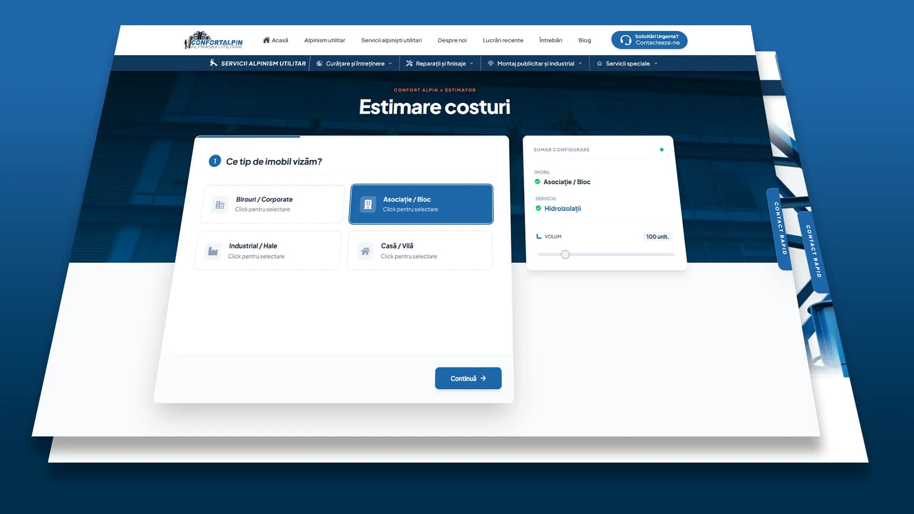The image size is (914, 514).
Task: Click the headset icon in Contacteaza-ne button
Action: pos(626,40)
